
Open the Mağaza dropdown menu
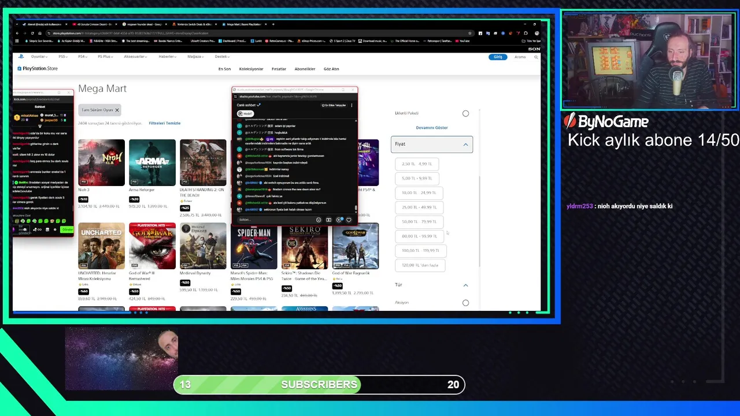point(195,57)
